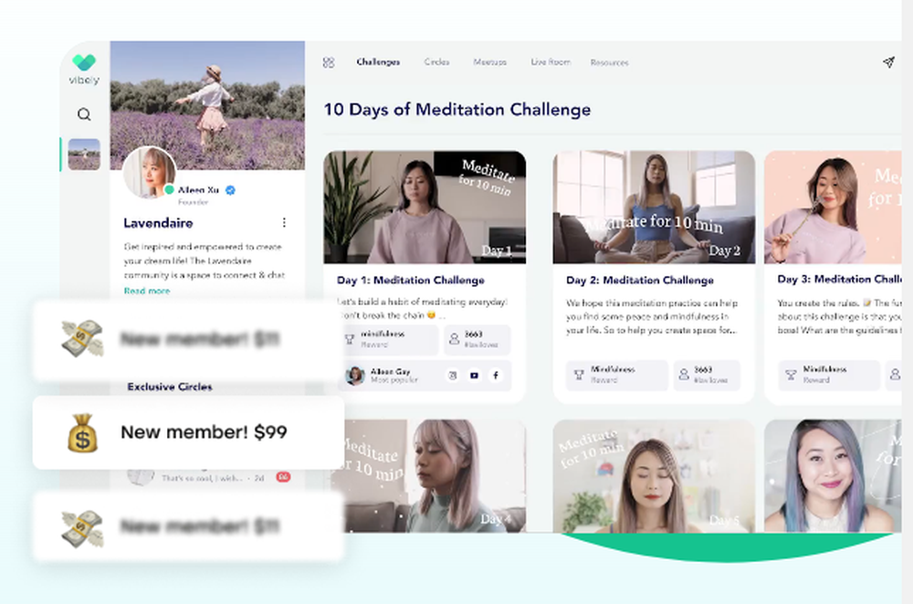This screenshot has width=913, height=604.
Task: Click the trophy icon on Day 2 card
Action: point(579,375)
